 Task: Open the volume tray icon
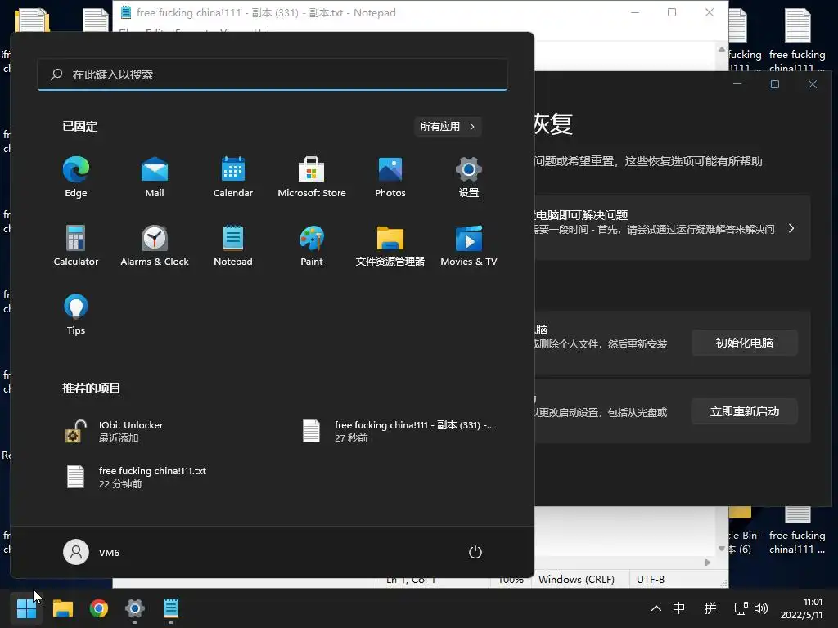click(x=760, y=608)
